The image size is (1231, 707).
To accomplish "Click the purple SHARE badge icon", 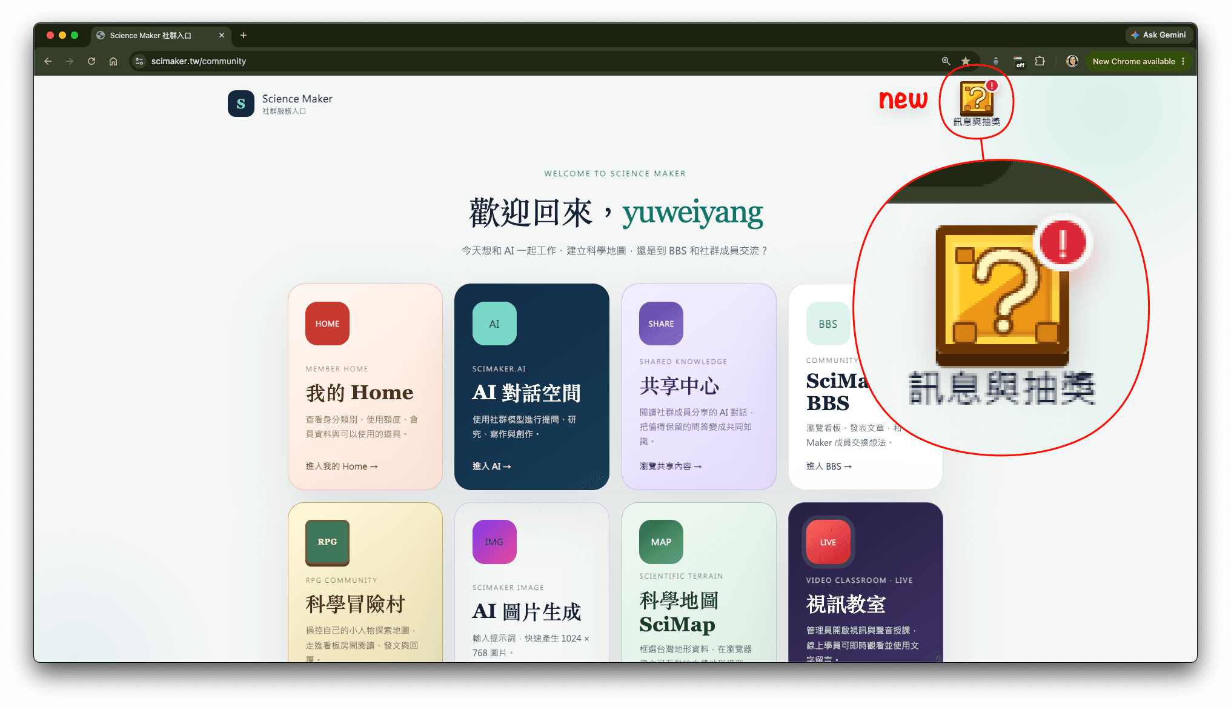I will pyautogui.click(x=661, y=324).
